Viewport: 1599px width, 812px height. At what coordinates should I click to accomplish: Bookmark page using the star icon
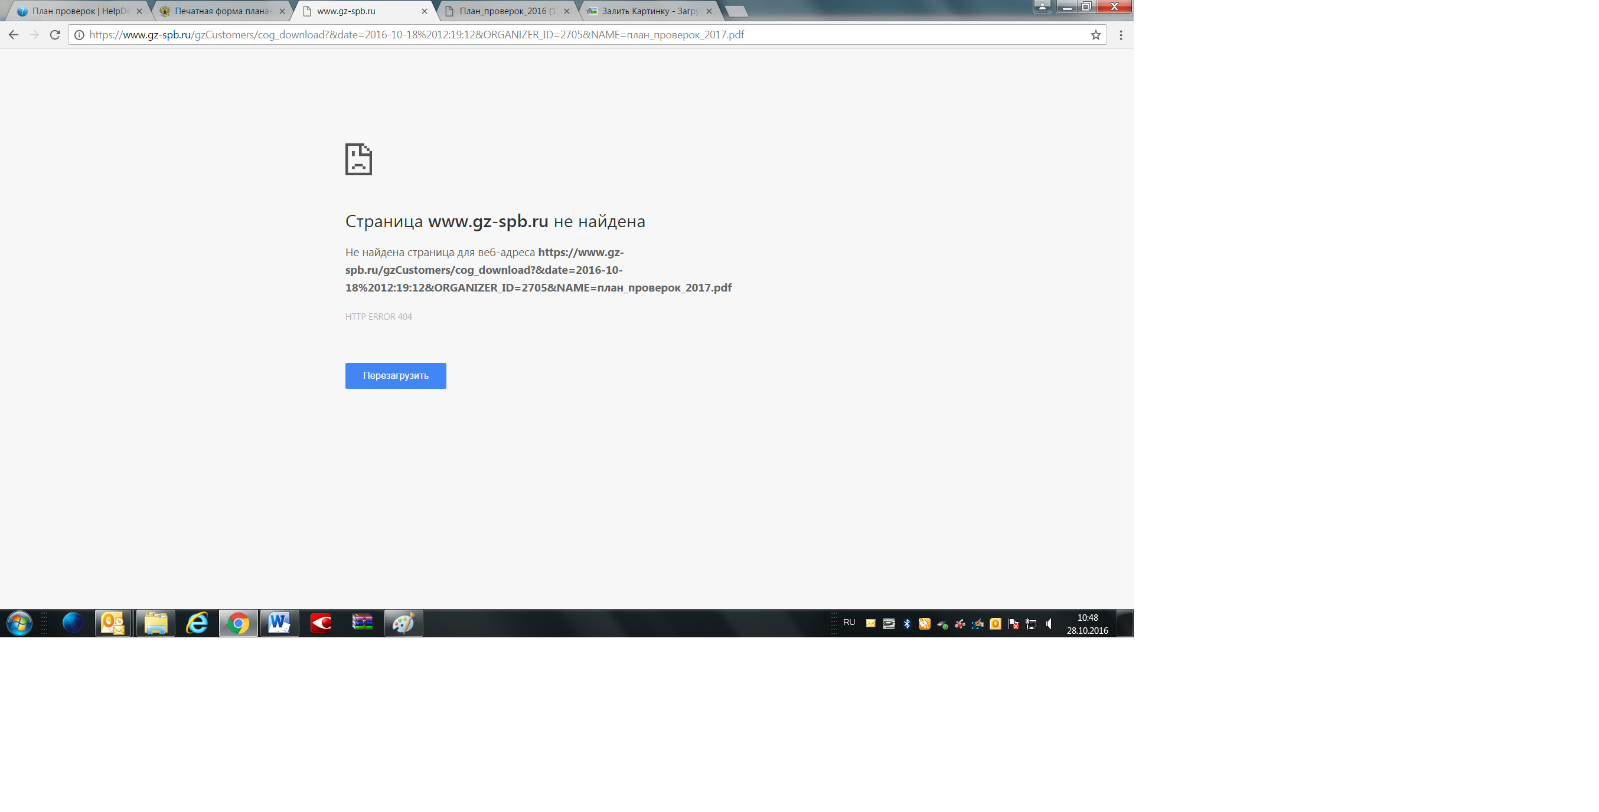click(x=1095, y=35)
